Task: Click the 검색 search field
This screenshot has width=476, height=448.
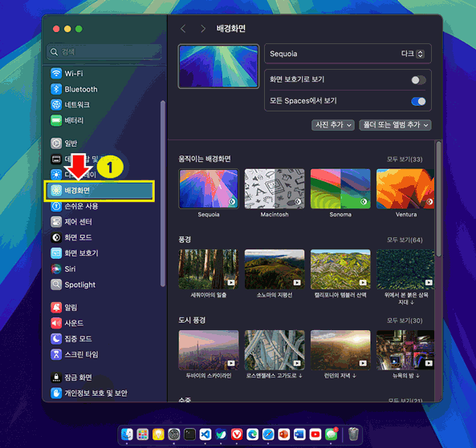Action: click(104, 52)
